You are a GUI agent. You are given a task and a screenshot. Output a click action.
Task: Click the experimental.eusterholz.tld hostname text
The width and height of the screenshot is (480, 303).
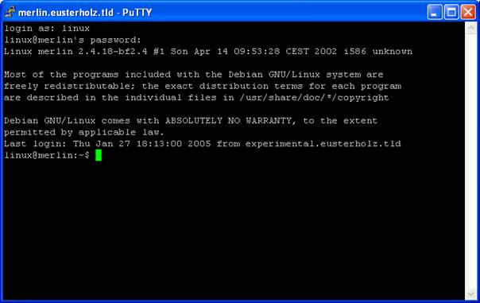pyautogui.click(x=323, y=144)
